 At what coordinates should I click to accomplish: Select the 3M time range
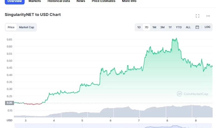[162, 27]
